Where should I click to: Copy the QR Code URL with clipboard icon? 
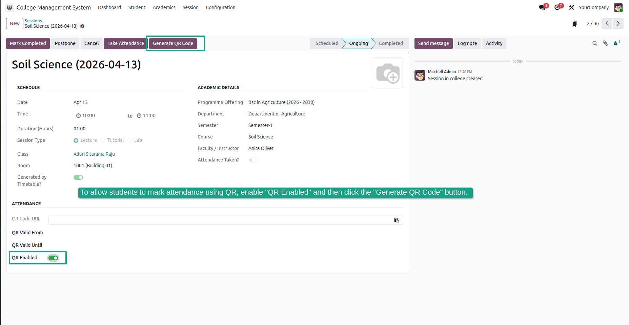397,220
